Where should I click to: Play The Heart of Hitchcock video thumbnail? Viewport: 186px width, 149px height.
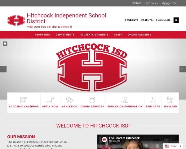(x=138, y=142)
